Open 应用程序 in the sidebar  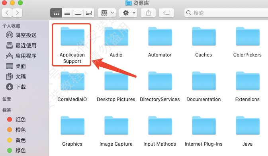tap(21, 56)
